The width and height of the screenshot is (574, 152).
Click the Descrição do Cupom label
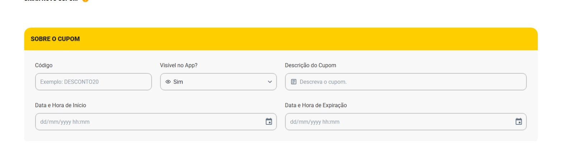coord(311,65)
